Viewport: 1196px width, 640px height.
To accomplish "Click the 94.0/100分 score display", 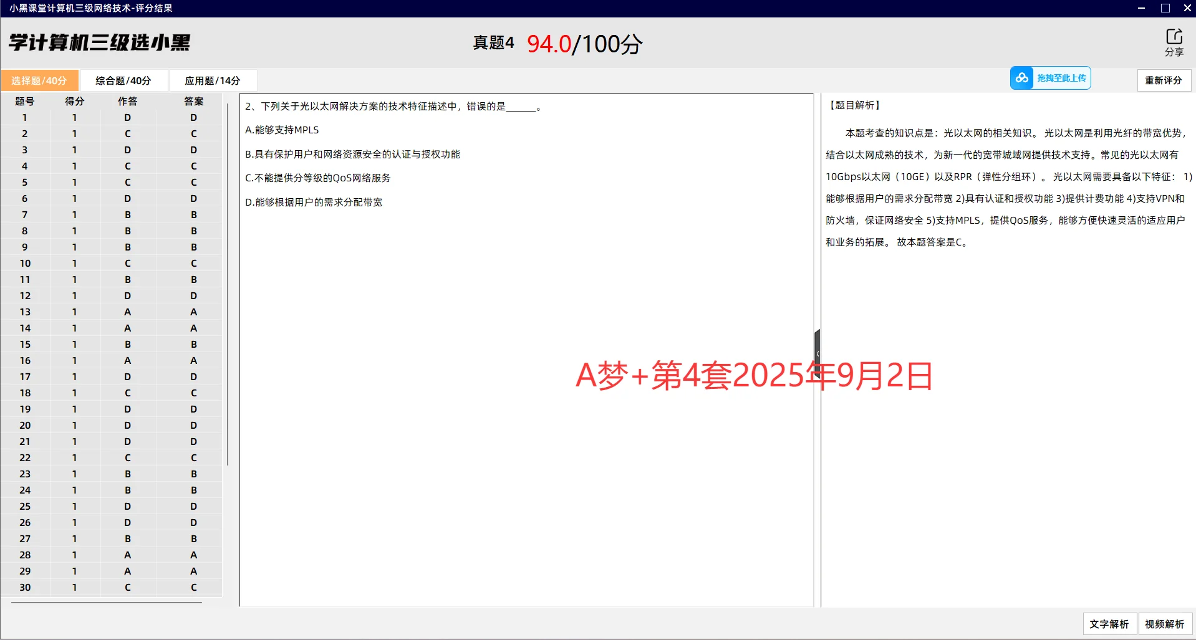I will pos(583,44).
